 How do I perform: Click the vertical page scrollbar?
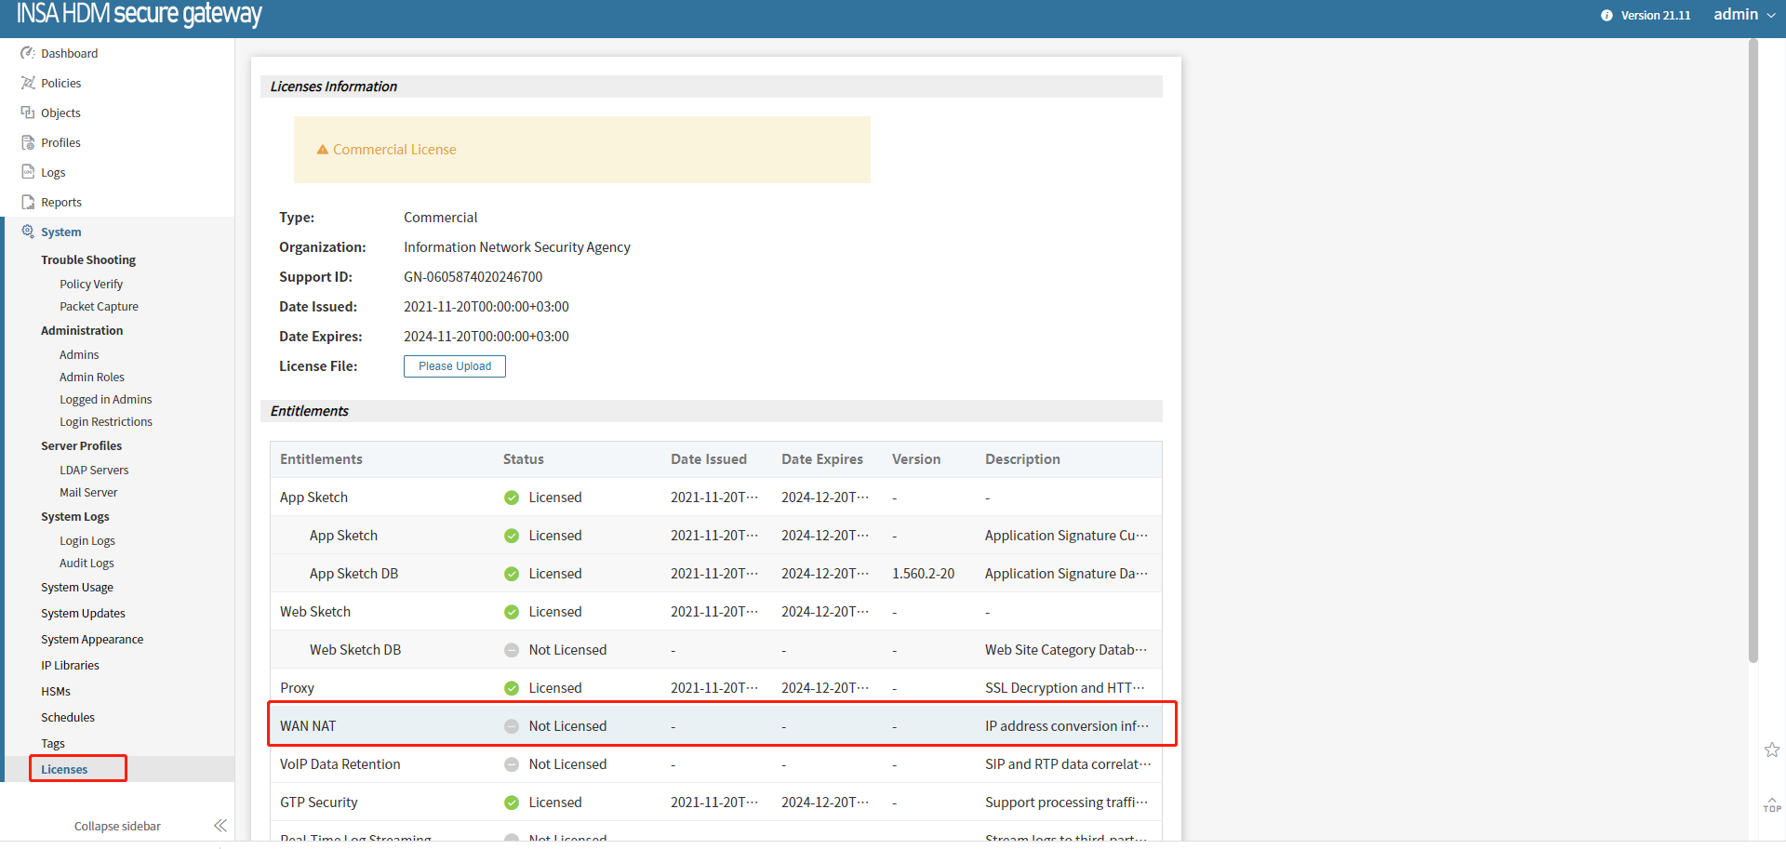[x=1753, y=353]
